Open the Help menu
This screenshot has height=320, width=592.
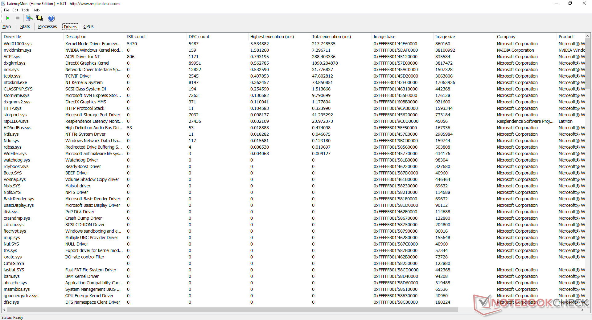click(x=36, y=10)
